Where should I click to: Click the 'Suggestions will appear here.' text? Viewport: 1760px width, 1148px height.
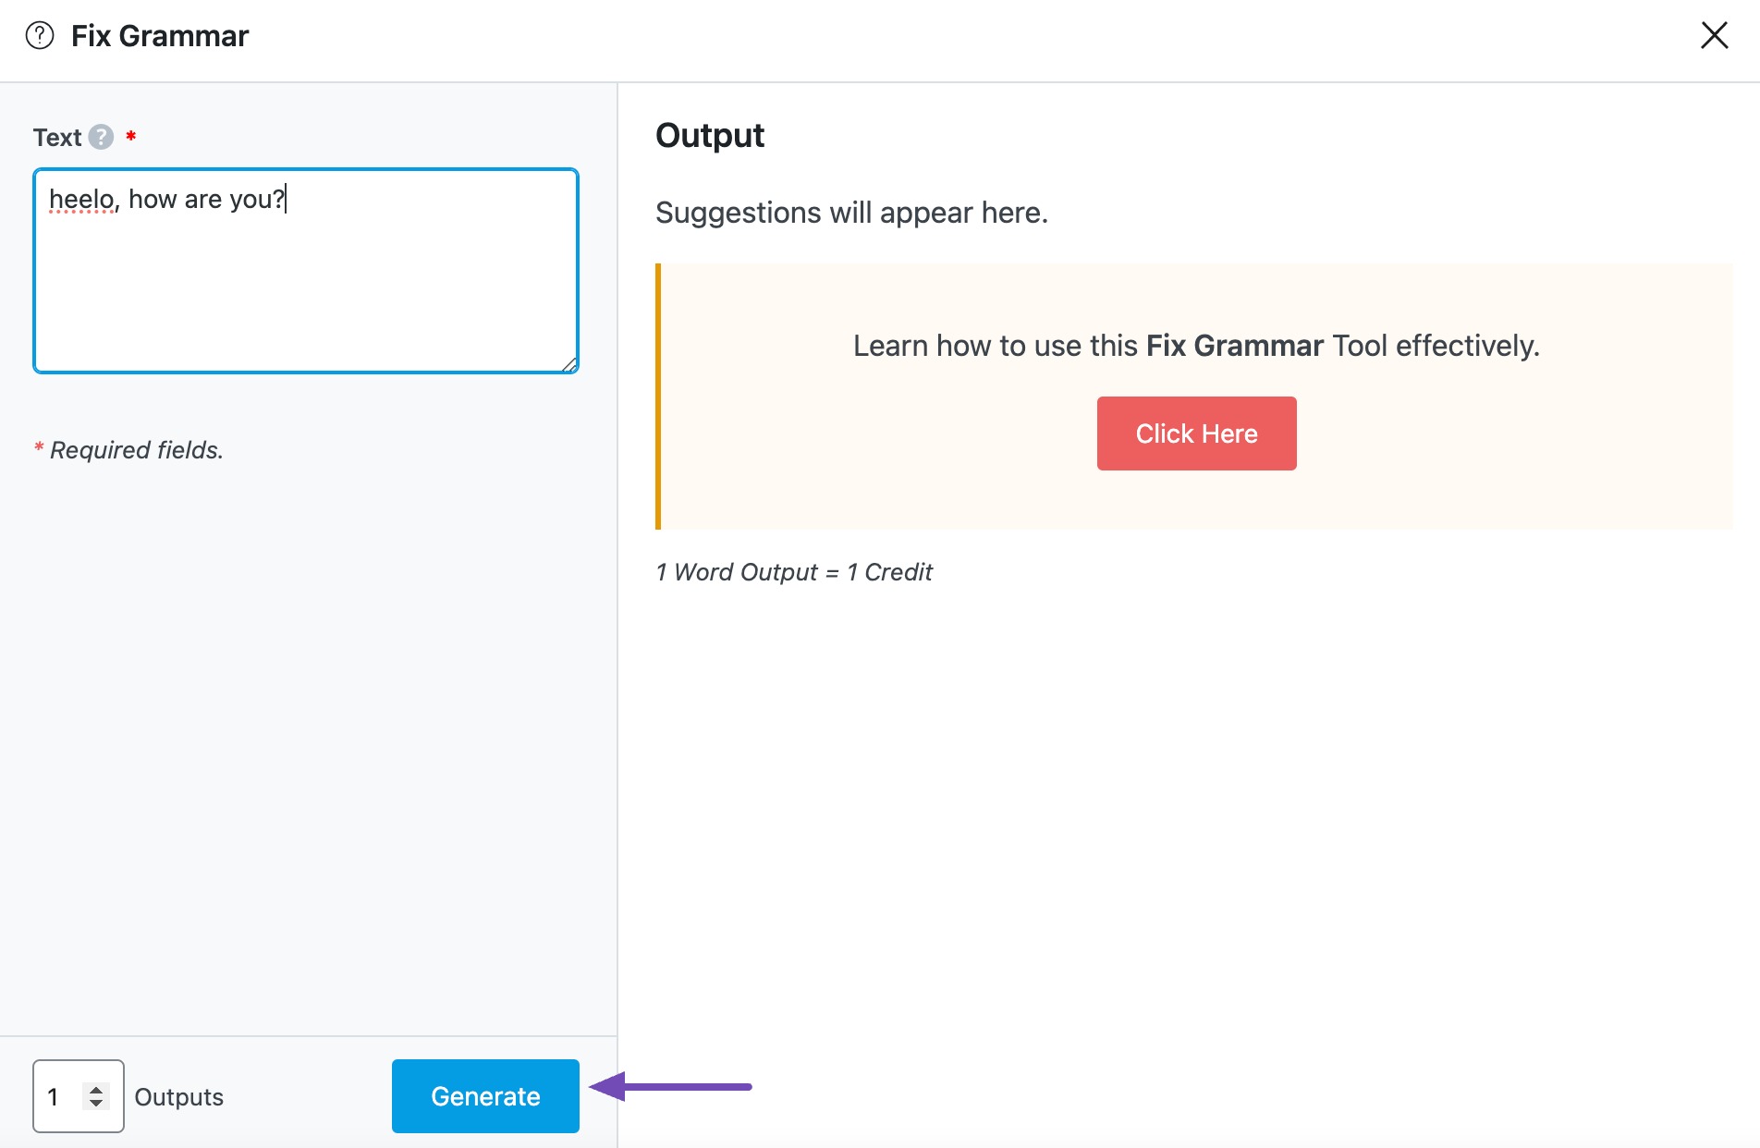pos(851,213)
